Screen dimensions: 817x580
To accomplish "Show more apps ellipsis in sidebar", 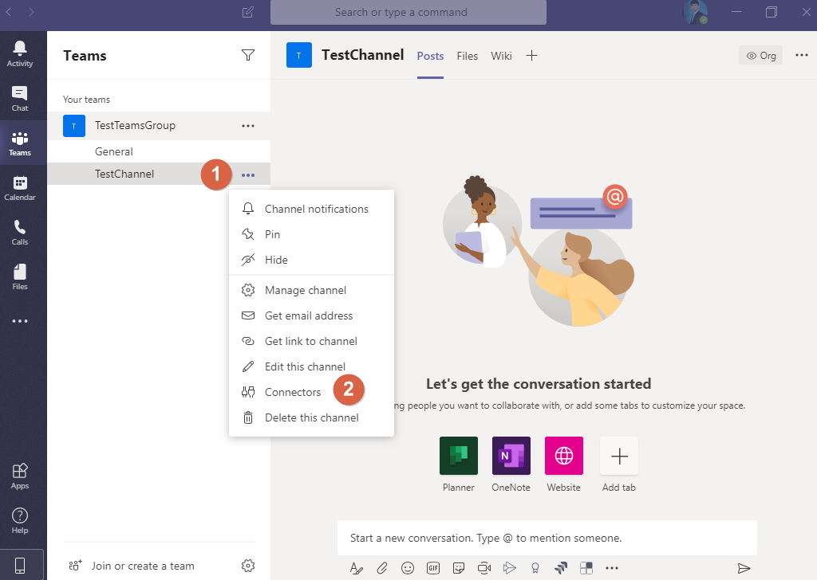I will click(20, 321).
